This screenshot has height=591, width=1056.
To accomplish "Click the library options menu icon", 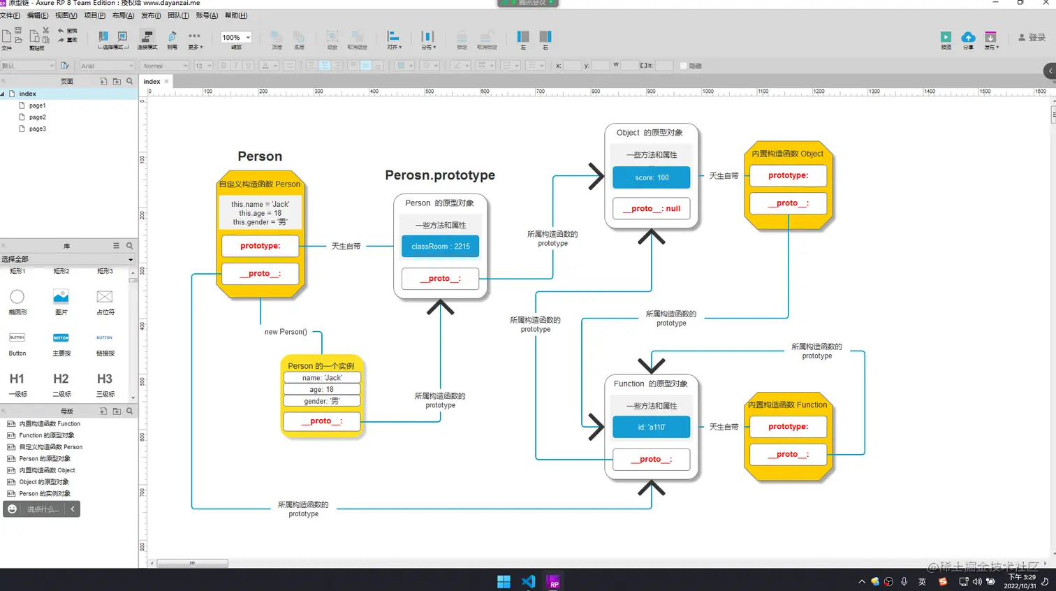I will [117, 246].
